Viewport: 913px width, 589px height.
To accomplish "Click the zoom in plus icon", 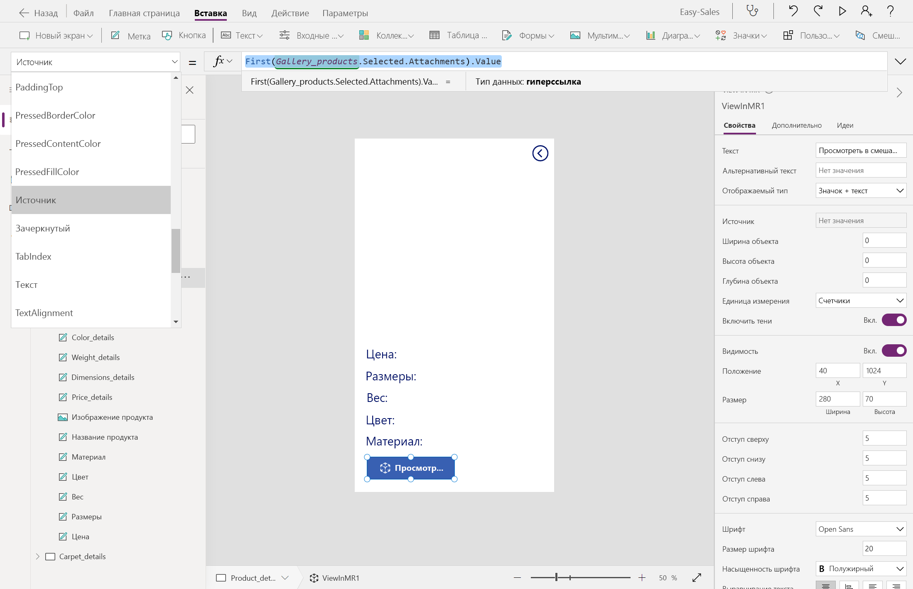I will [642, 577].
